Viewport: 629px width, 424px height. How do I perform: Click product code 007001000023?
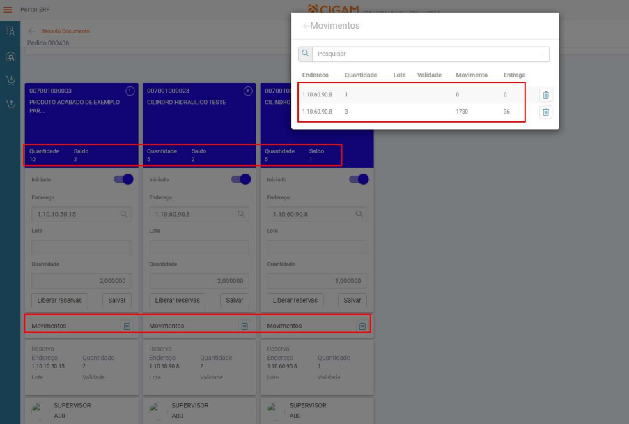[168, 91]
